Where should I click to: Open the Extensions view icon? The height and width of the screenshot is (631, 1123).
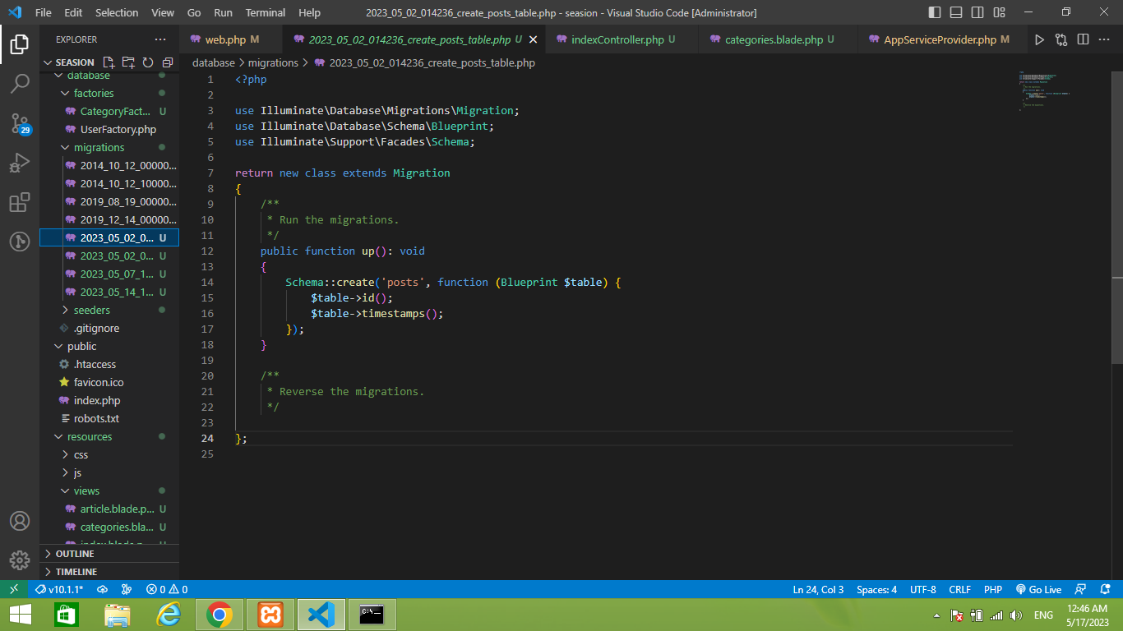point(20,202)
